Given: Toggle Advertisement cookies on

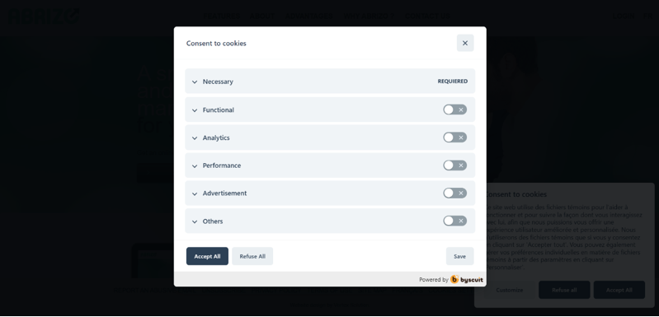Looking at the screenshot, I should click(454, 193).
